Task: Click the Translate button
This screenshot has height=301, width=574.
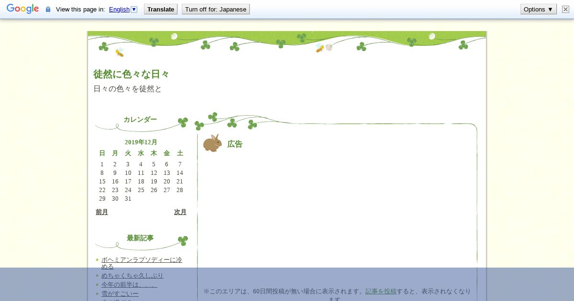Action: click(x=161, y=9)
